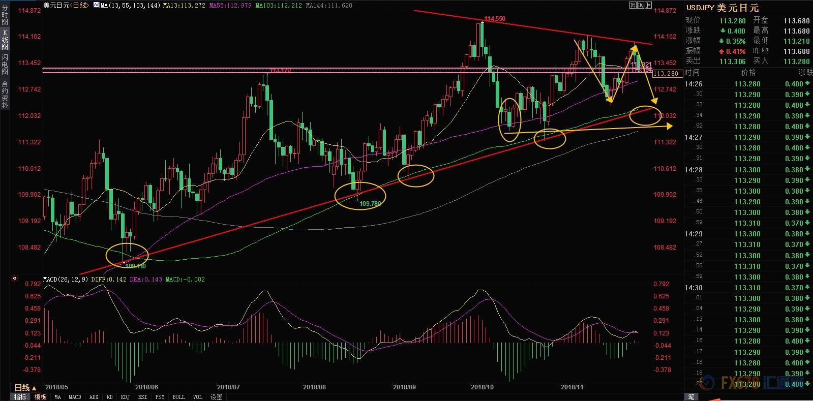Click the 109.780 low price label on chart
Viewport: 813px width, 401px height.
point(370,203)
